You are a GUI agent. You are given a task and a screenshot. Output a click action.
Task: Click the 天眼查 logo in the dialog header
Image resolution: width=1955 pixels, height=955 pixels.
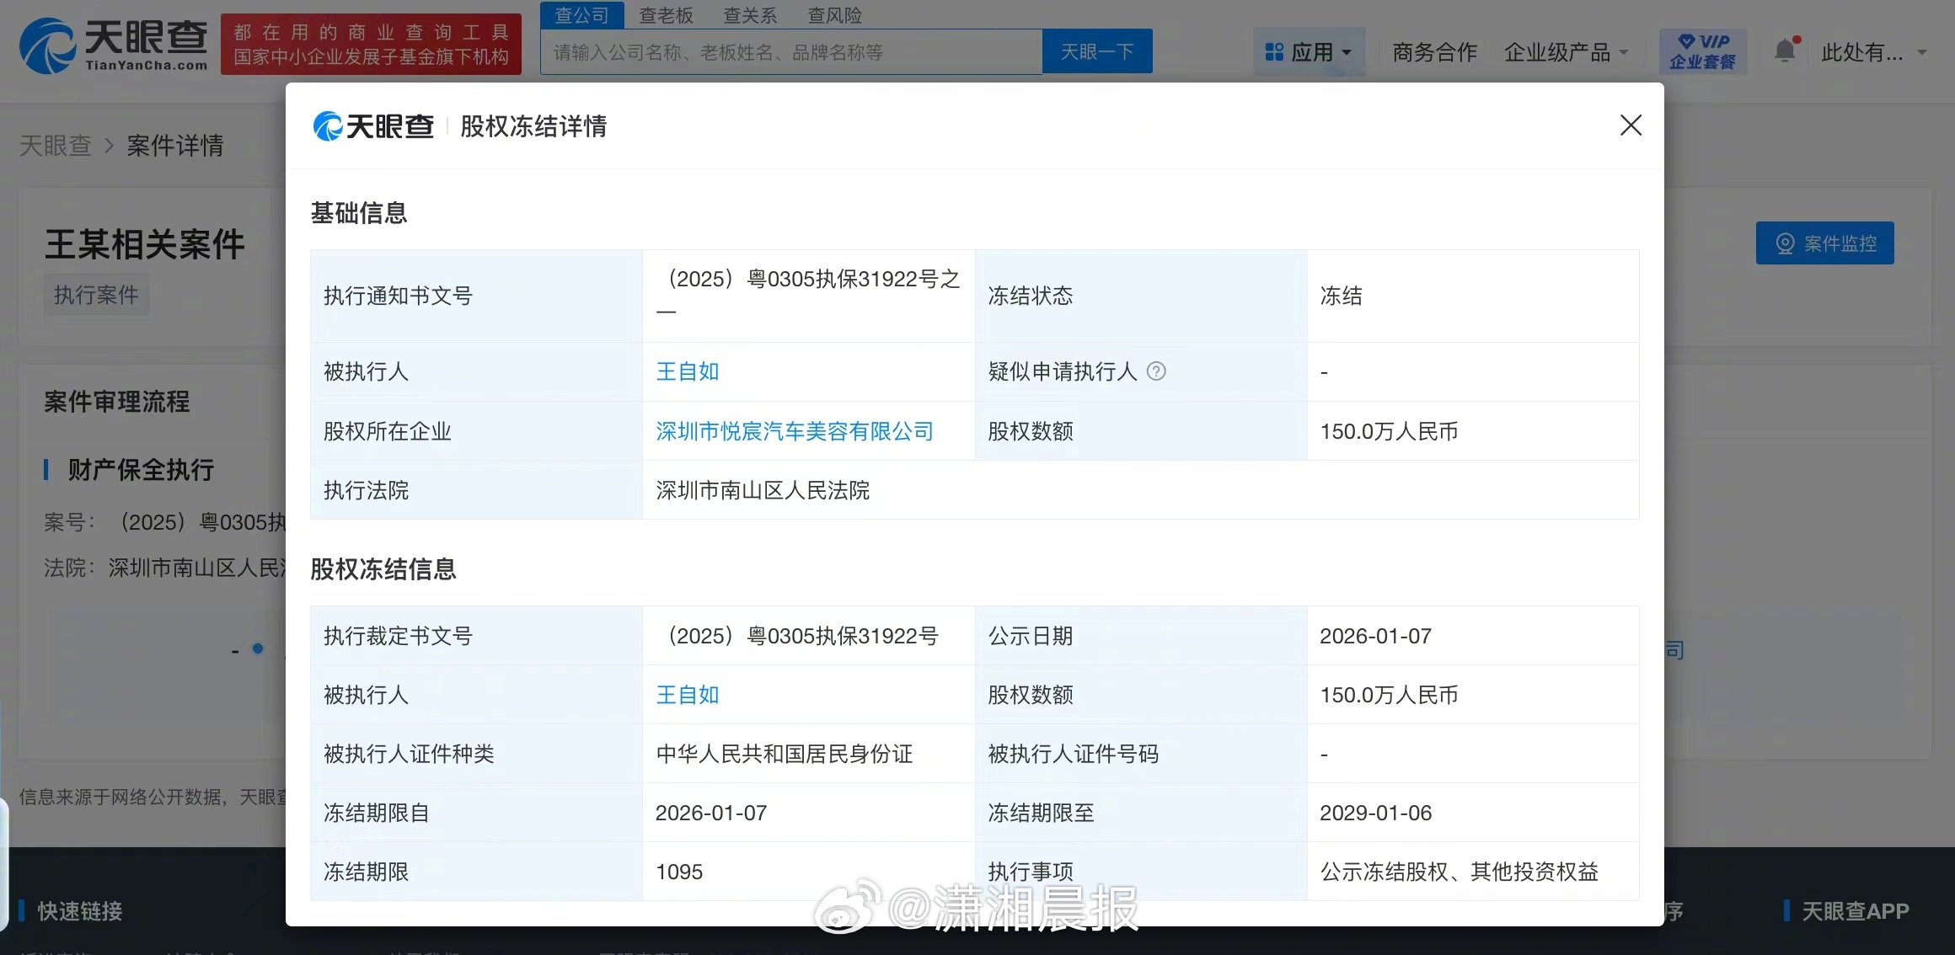(x=373, y=126)
